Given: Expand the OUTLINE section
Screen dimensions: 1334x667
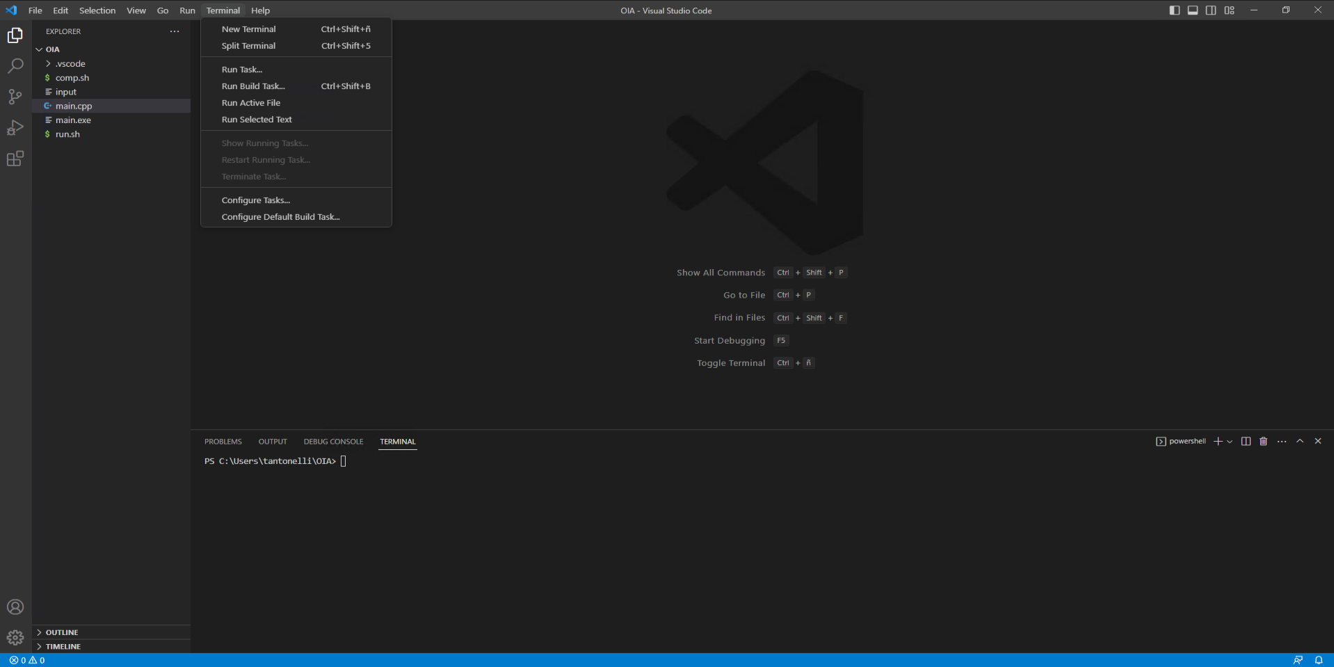Looking at the screenshot, I should 111,632.
